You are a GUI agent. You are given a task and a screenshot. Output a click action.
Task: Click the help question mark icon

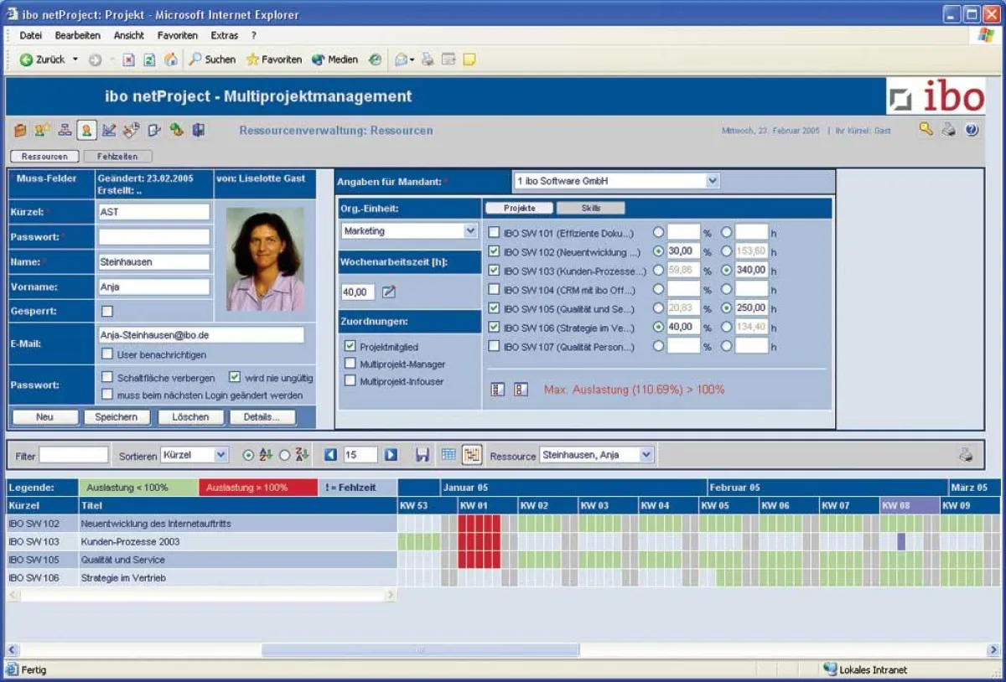click(x=972, y=130)
